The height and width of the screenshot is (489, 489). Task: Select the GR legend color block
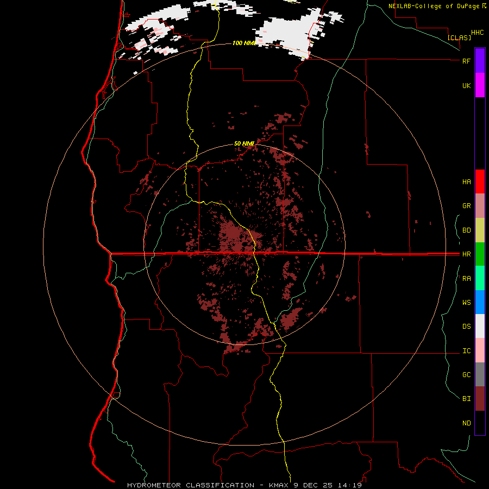[x=480, y=205]
